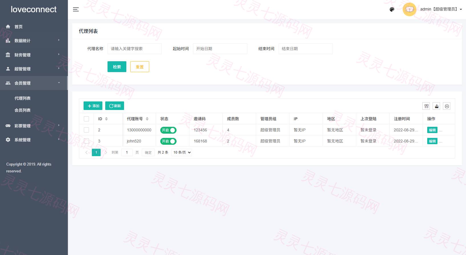Collapse the sidebar with the hamburger icon
The width and height of the screenshot is (466, 255).
click(x=76, y=9)
